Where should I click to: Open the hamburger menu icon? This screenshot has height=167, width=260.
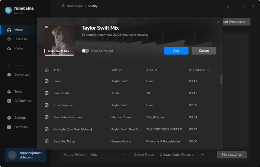228,6
